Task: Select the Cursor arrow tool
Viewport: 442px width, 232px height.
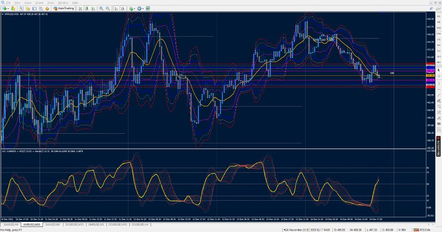Action: [439, 70]
